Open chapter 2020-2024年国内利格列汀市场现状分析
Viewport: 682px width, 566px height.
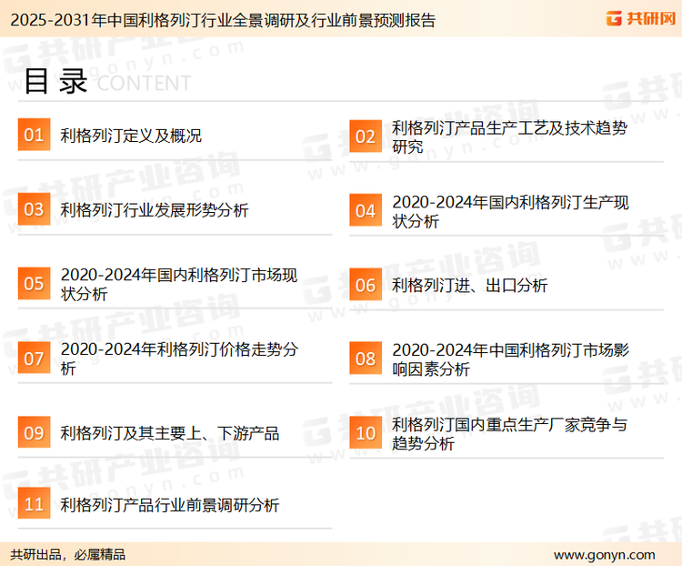click(x=179, y=284)
